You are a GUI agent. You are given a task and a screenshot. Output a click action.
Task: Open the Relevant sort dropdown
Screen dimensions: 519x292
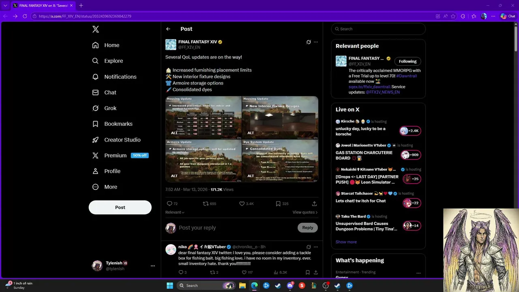(x=175, y=212)
